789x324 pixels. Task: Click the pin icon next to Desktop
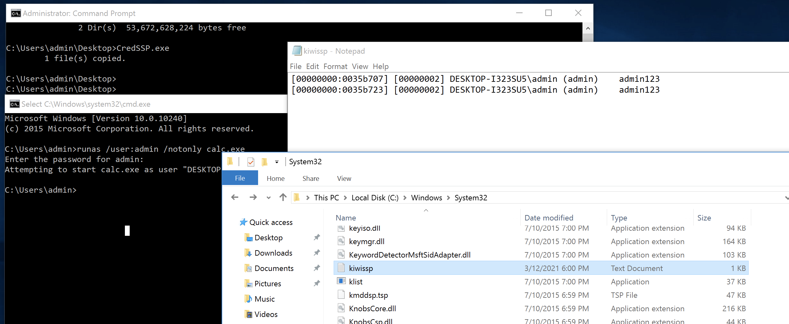pos(317,237)
